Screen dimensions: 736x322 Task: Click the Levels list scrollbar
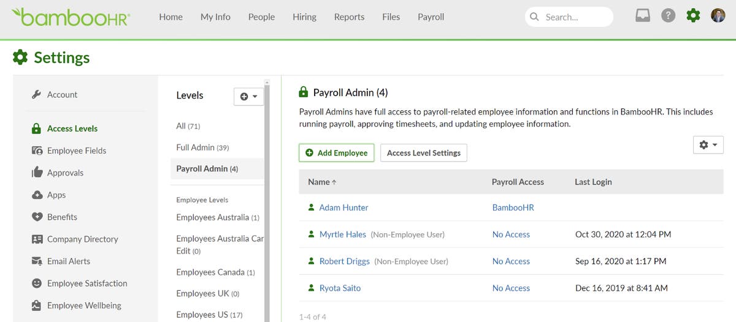pos(267,202)
